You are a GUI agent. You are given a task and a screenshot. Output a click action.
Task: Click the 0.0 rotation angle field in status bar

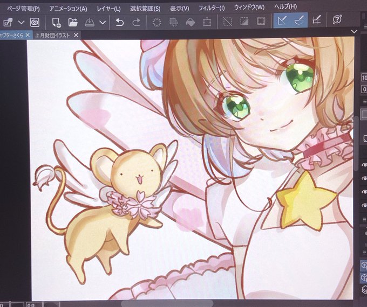coord(34,305)
